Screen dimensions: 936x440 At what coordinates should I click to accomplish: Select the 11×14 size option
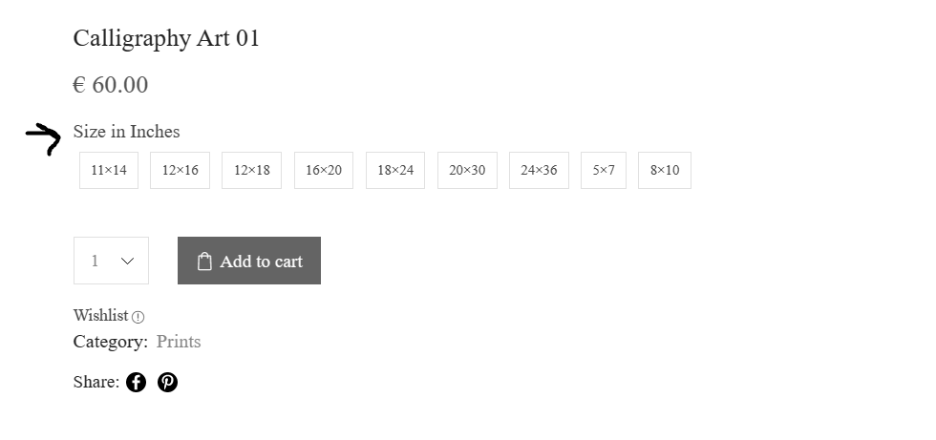pos(109,171)
